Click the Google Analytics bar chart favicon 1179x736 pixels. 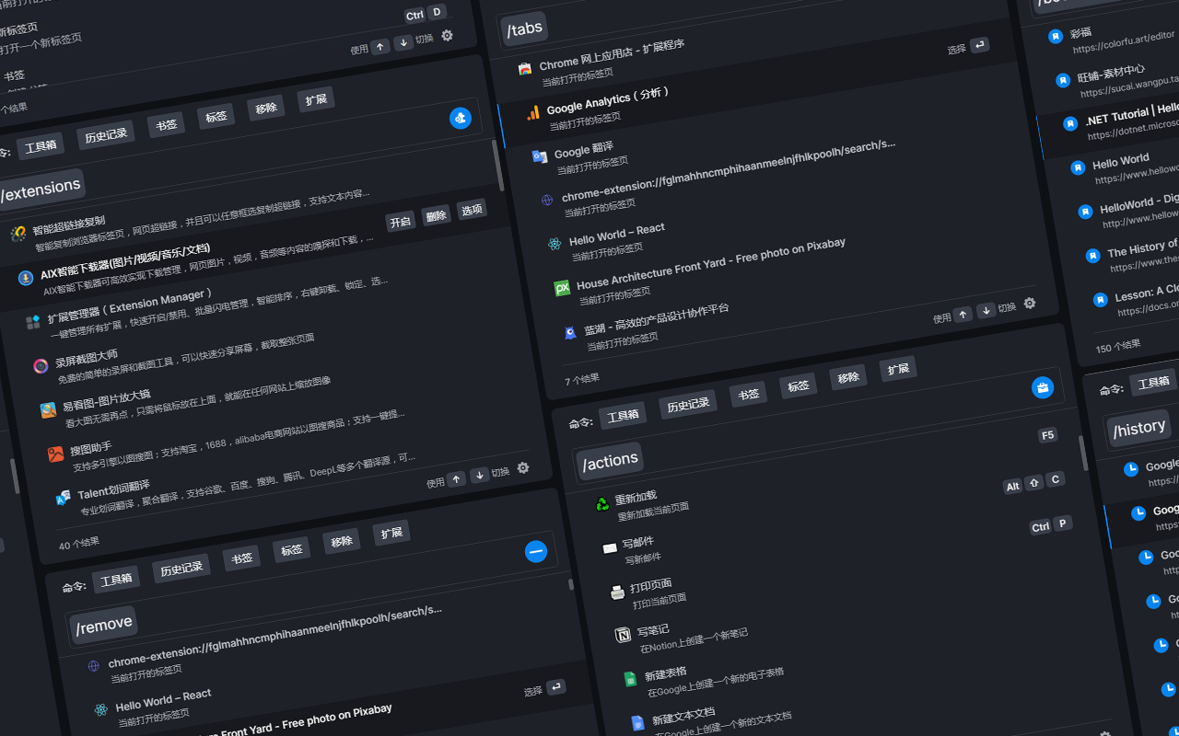532,112
